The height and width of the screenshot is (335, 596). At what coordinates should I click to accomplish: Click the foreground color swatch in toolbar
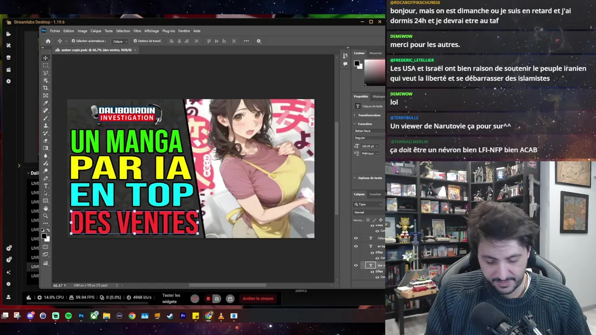click(44, 236)
